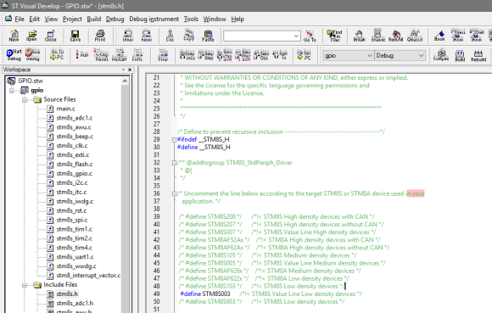Click the Step Over icon
The width and height of the screenshot is (492, 313).
[x=206, y=54]
